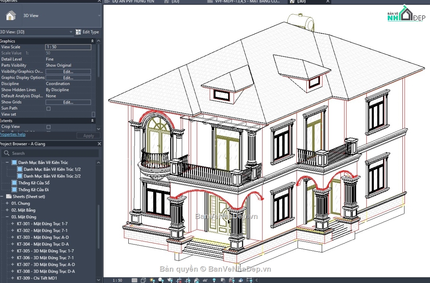Select KT-303 - Mặt Đứng Trục A-D sheet

point(43,237)
